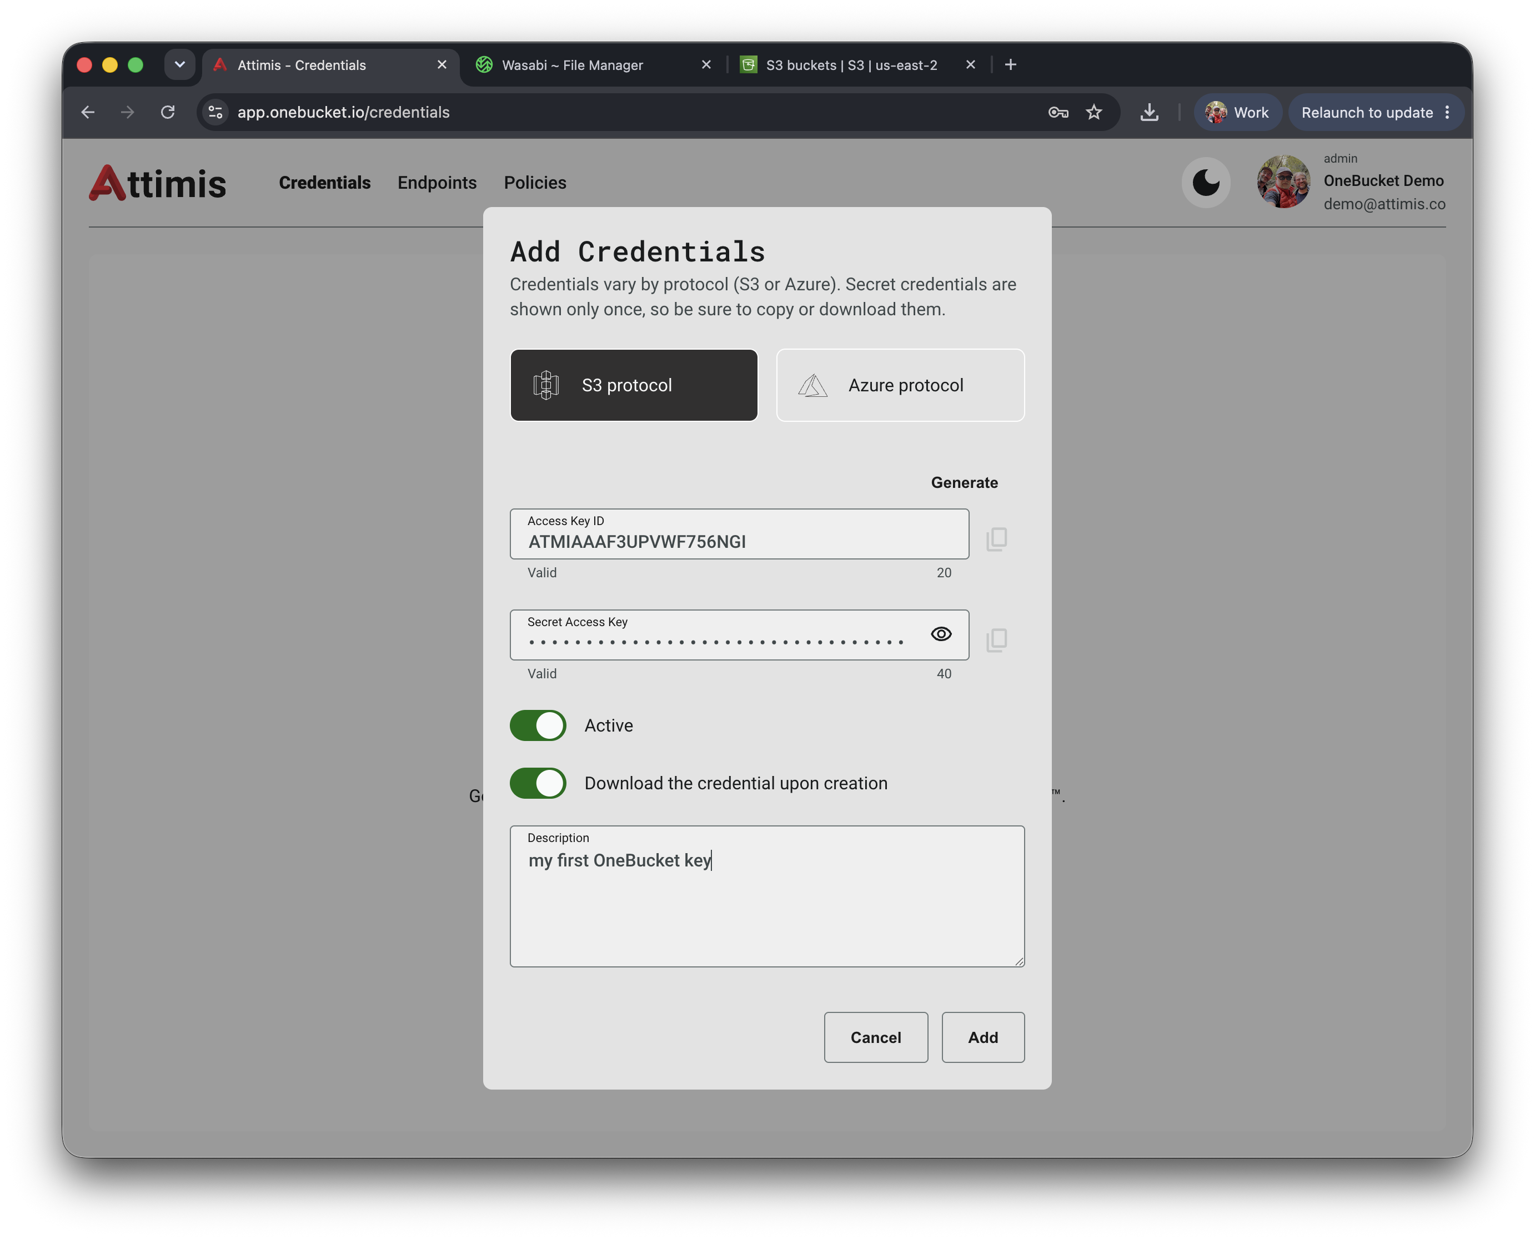Click the OneBucket Demo account name
The height and width of the screenshot is (1240, 1535).
pyautogui.click(x=1383, y=181)
